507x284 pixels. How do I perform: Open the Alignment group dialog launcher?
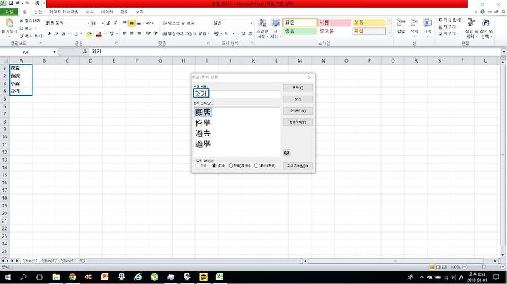coord(208,44)
